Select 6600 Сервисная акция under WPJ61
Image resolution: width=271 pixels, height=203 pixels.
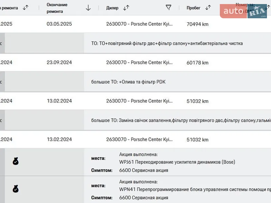tap(144, 171)
